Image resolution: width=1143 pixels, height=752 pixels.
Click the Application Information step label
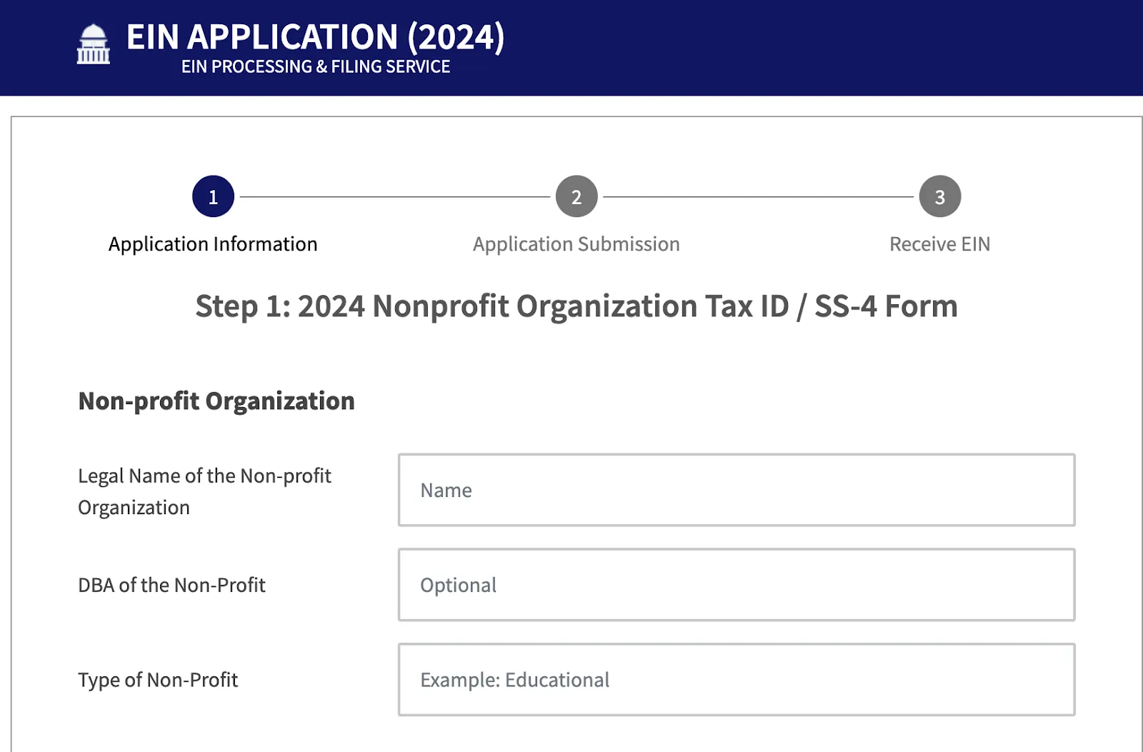[213, 244]
